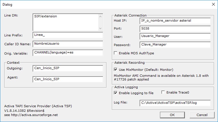
Task: Select the Caller ID Name field
Action: (68, 44)
